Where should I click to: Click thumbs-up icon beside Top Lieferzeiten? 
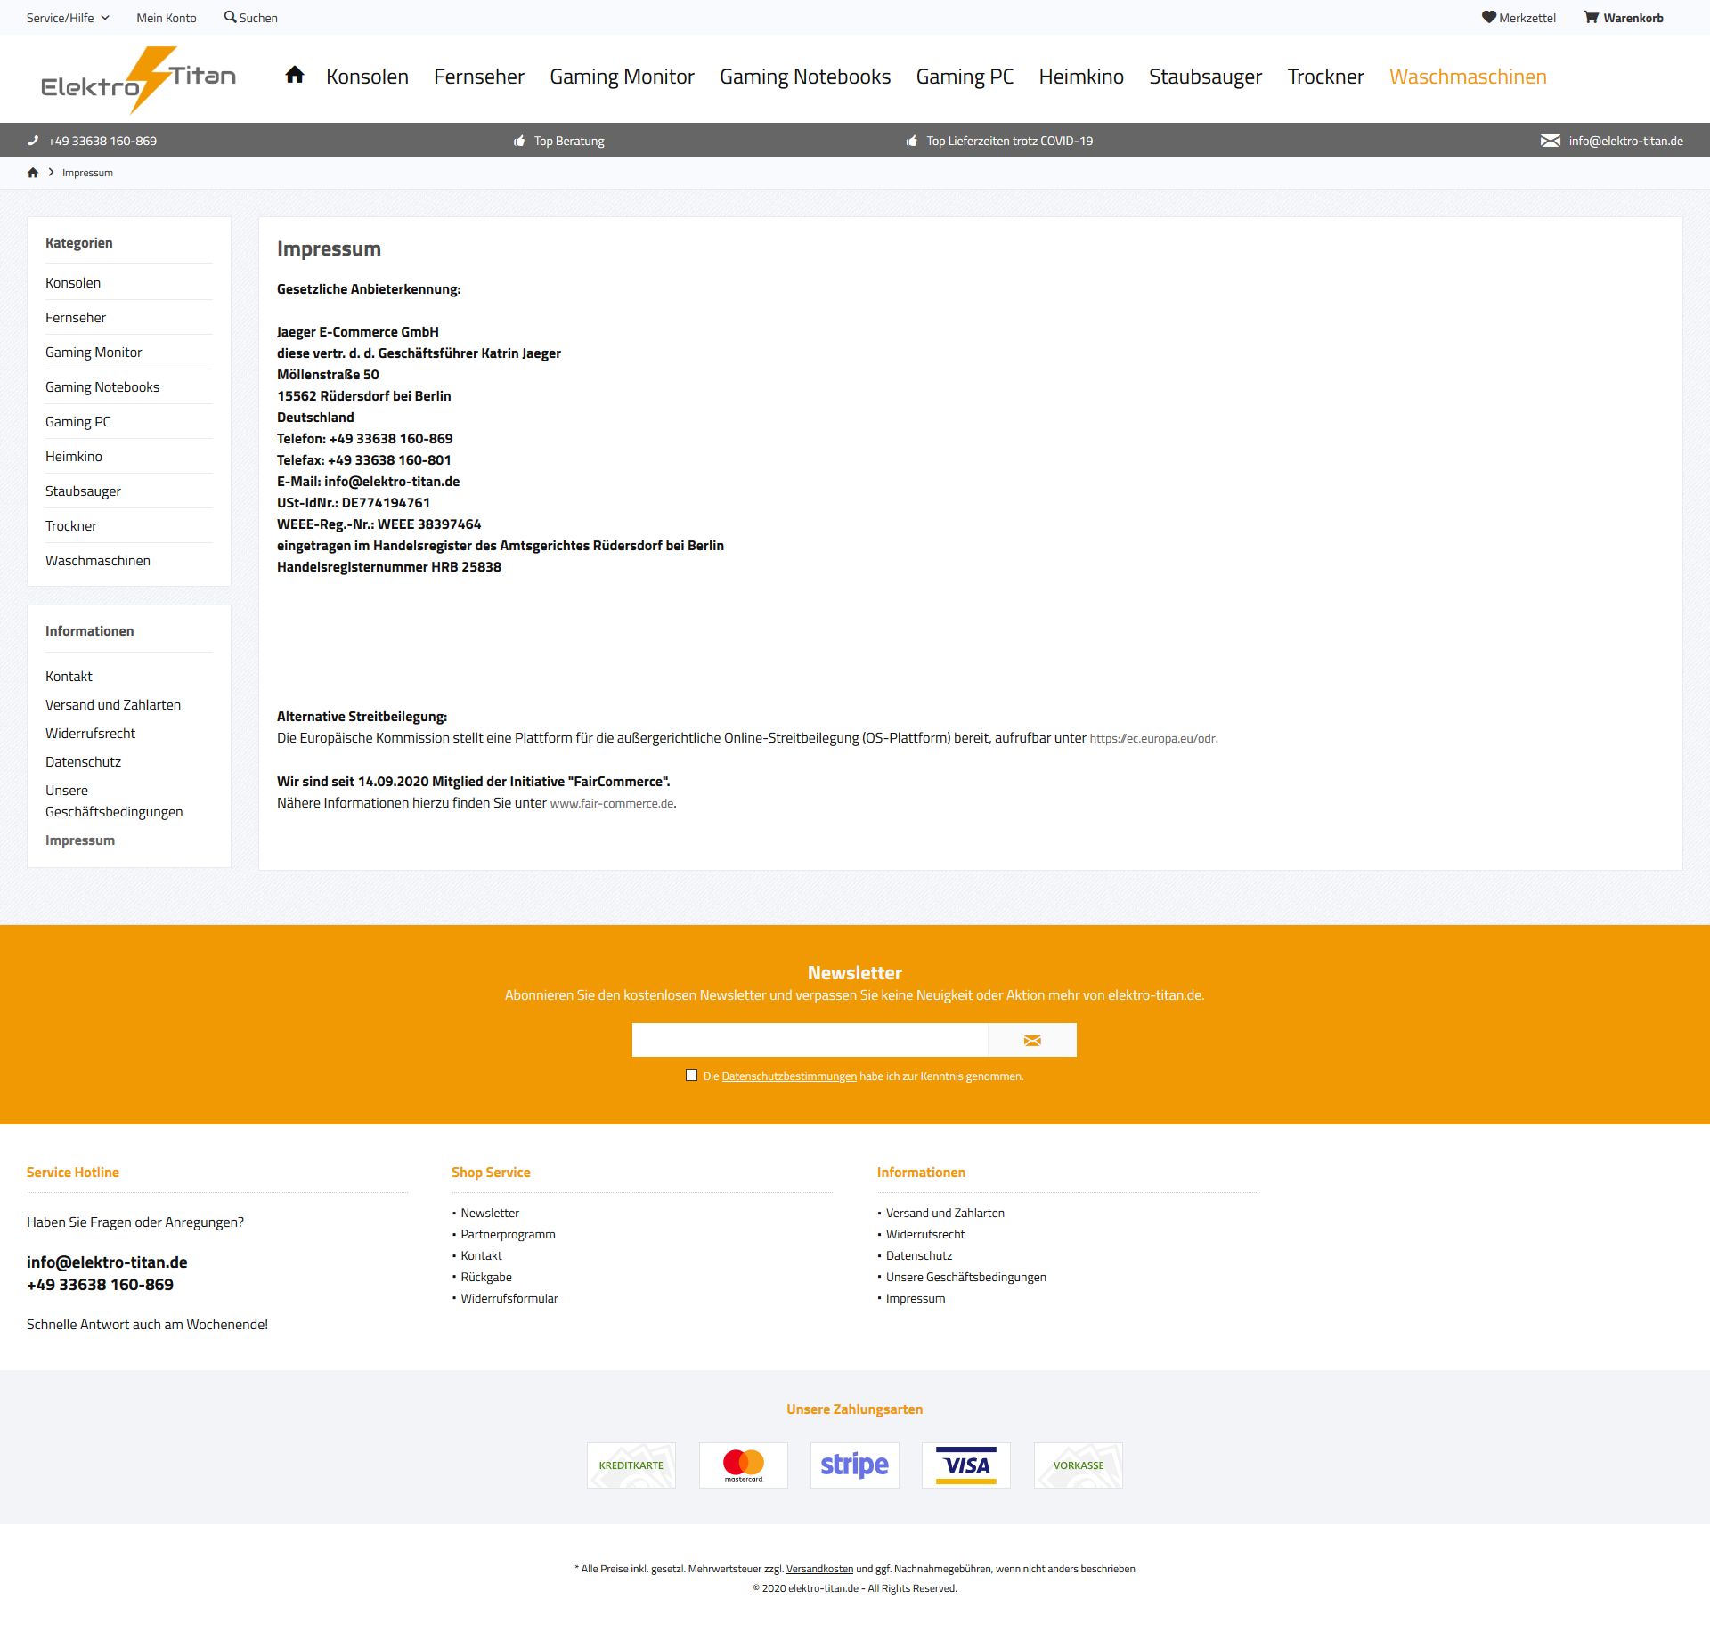(x=911, y=141)
